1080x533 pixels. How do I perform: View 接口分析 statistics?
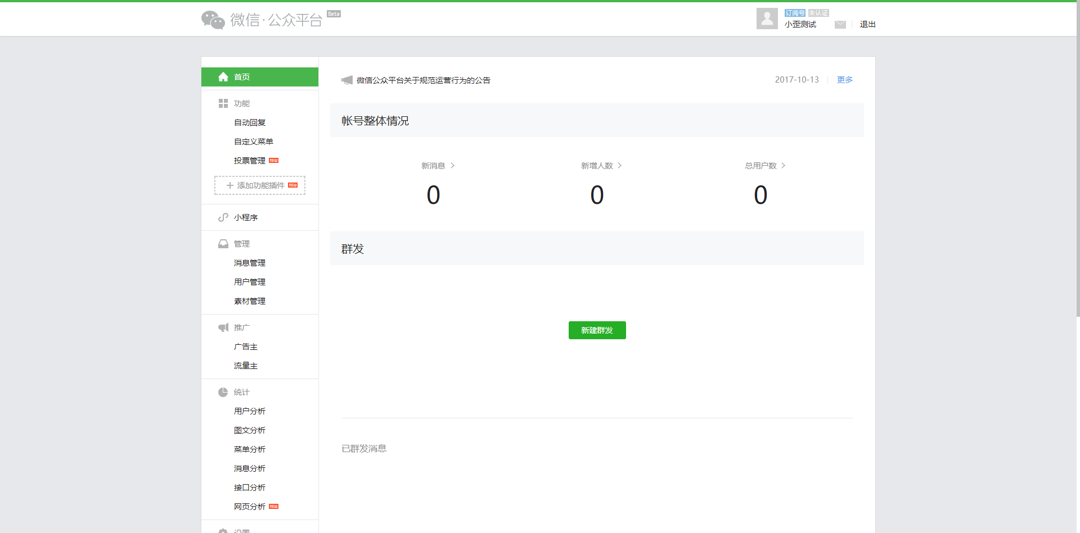pos(250,488)
